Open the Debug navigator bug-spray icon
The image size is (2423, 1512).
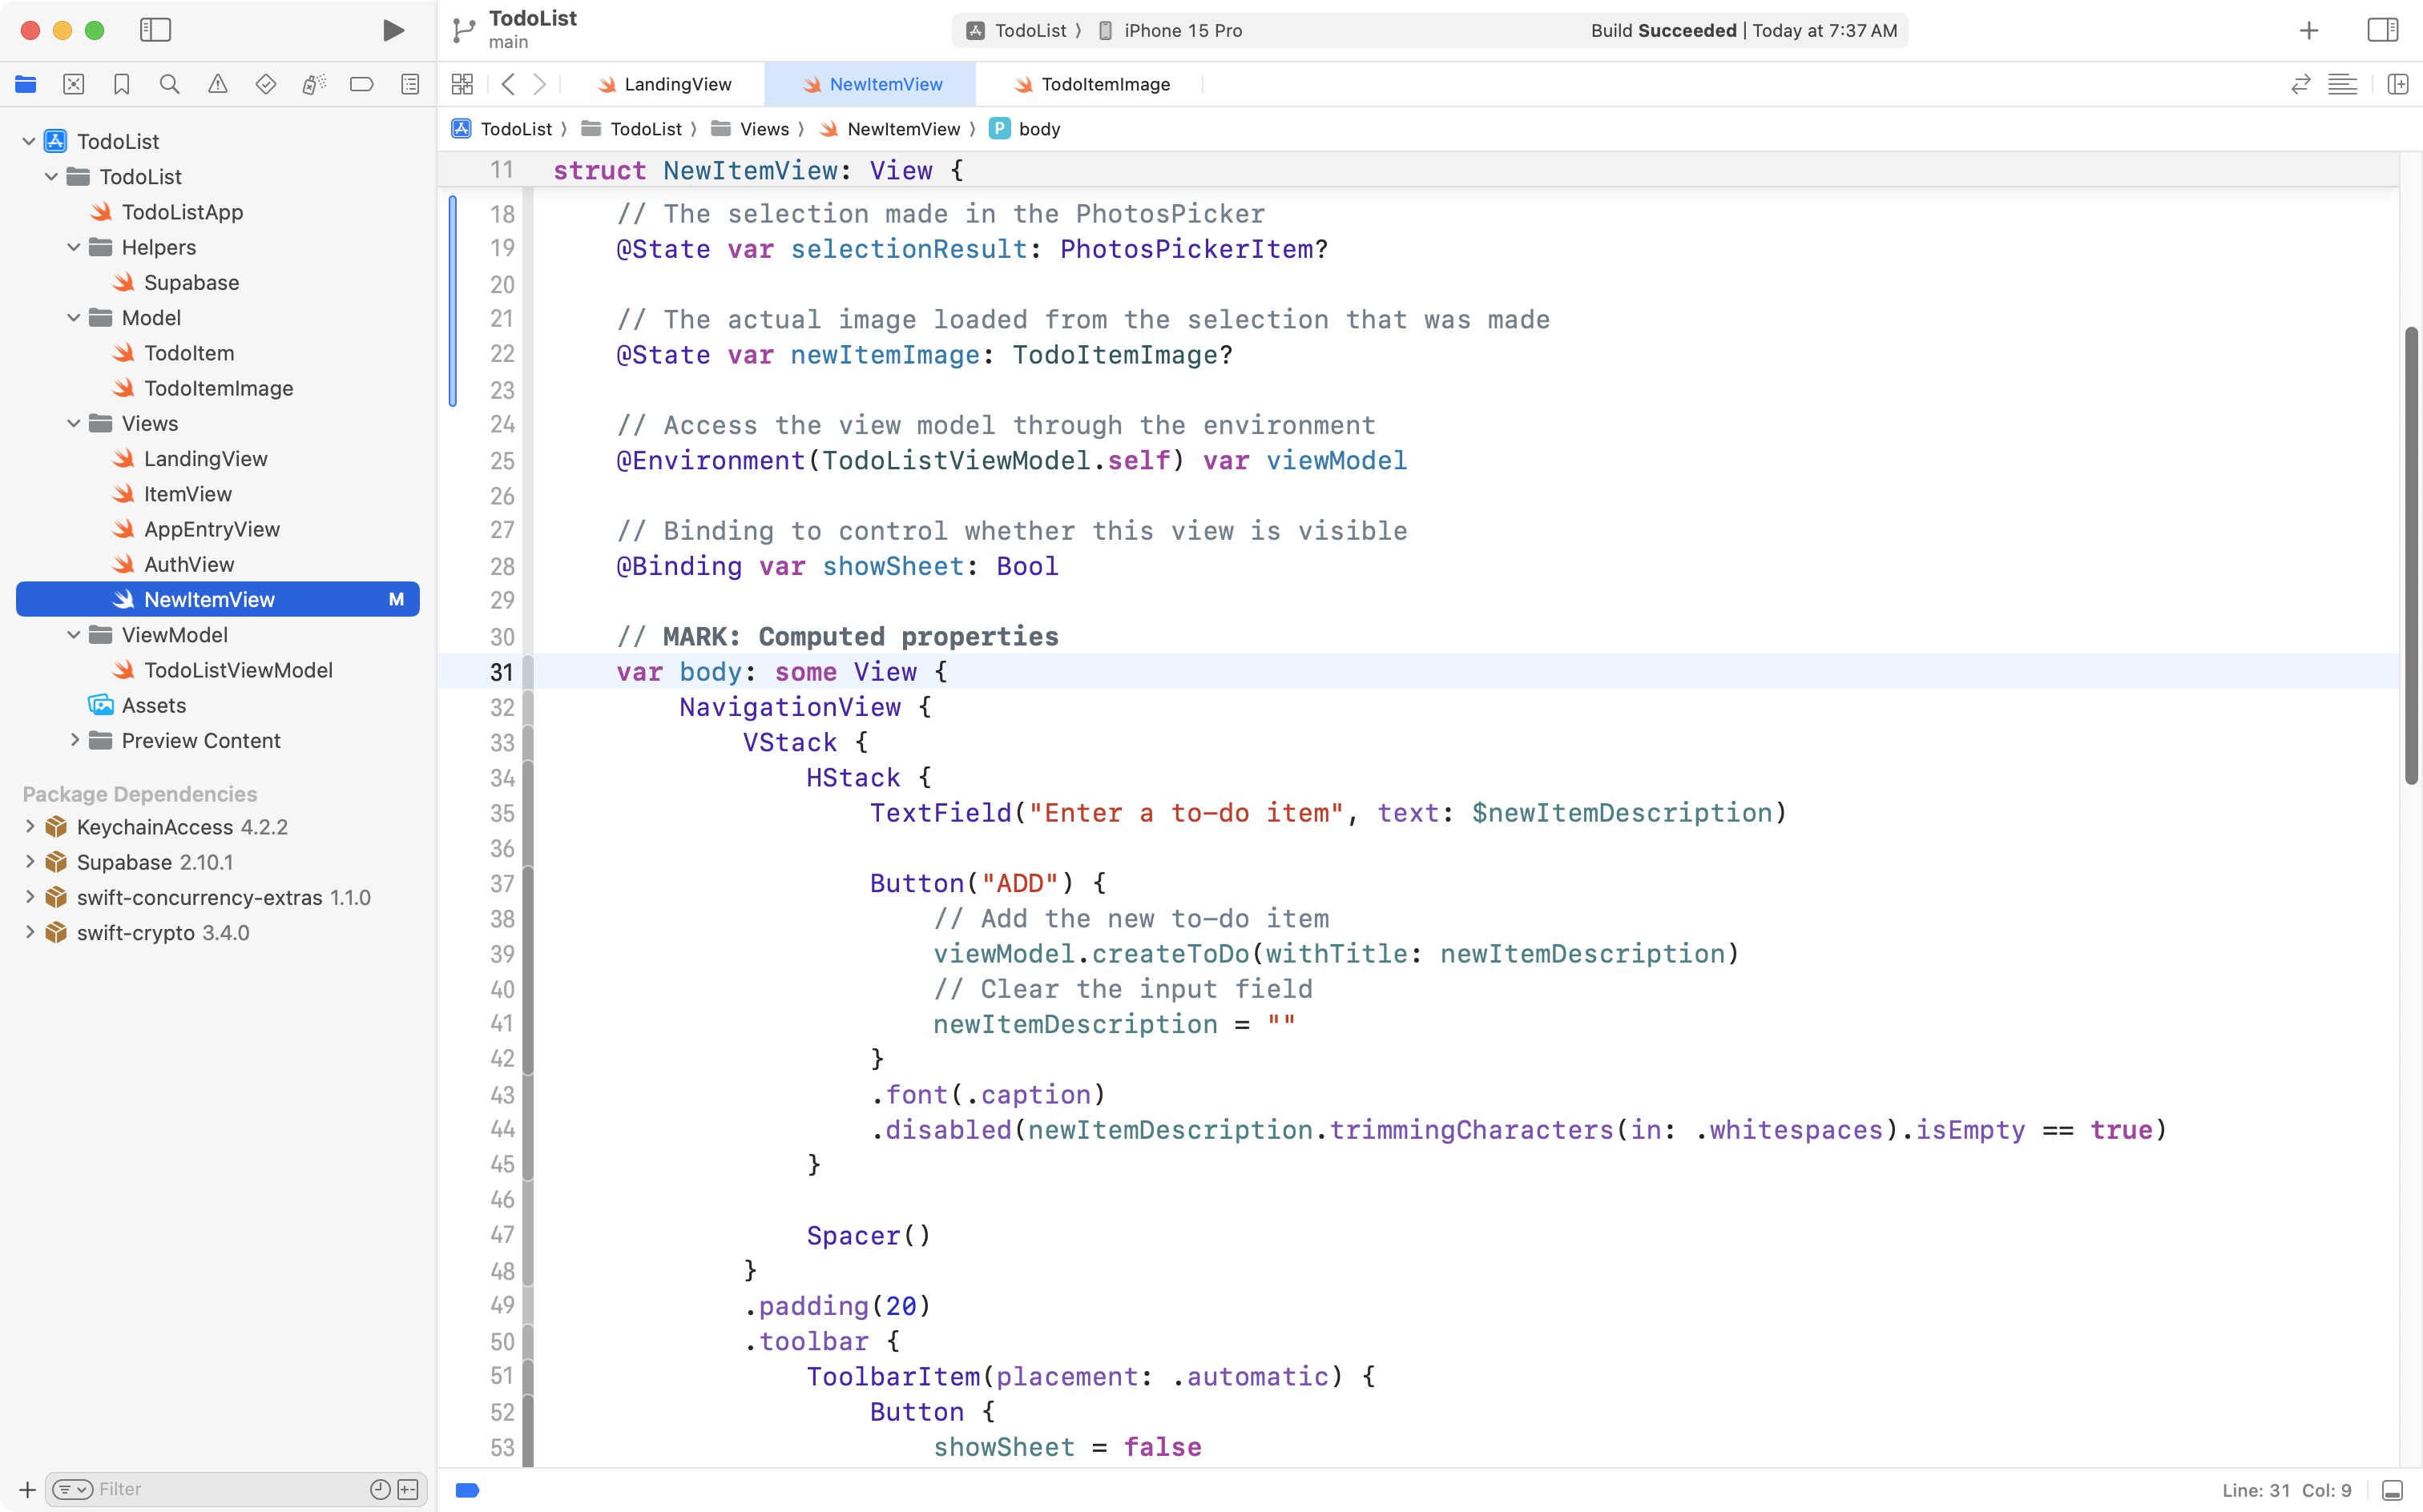coord(313,84)
